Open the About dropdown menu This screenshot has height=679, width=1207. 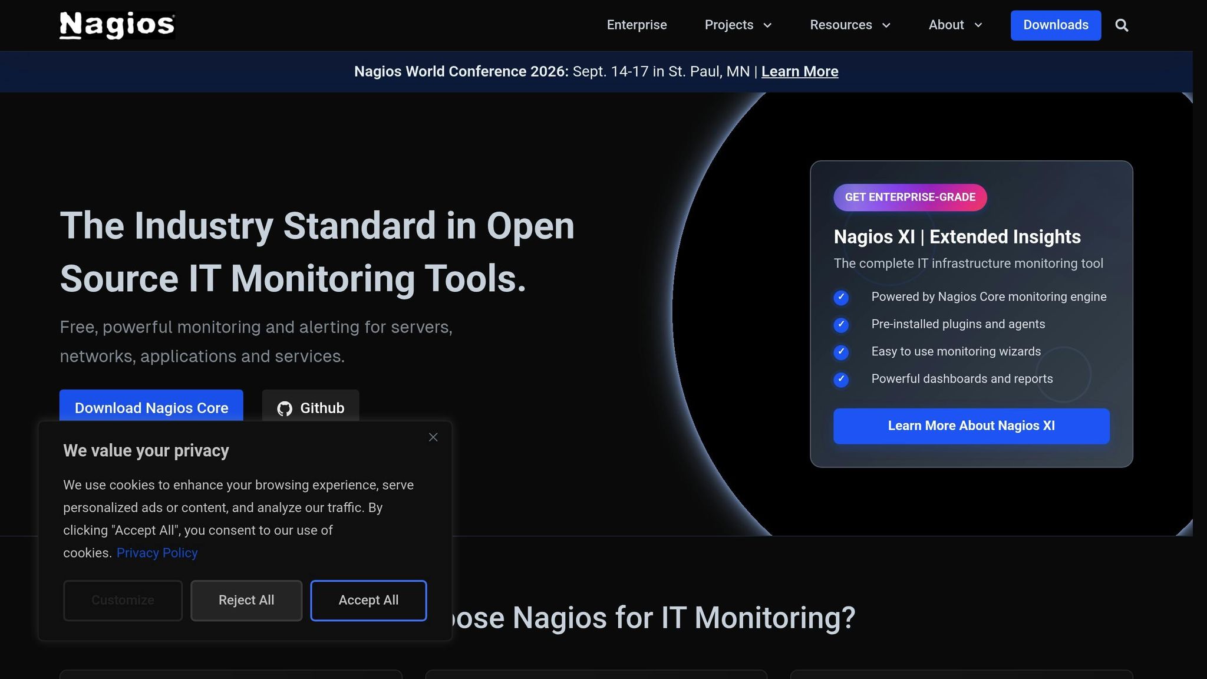pyautogui.click(x=954, y=25)
